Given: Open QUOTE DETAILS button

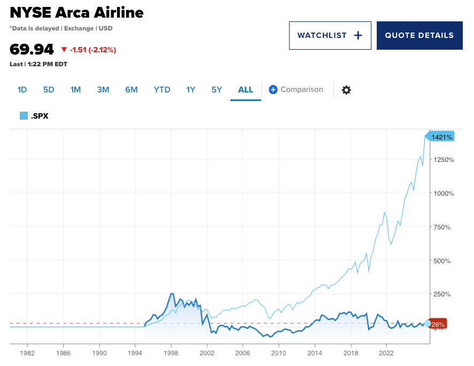Looking at the screenshot, I should pos(419,35).
